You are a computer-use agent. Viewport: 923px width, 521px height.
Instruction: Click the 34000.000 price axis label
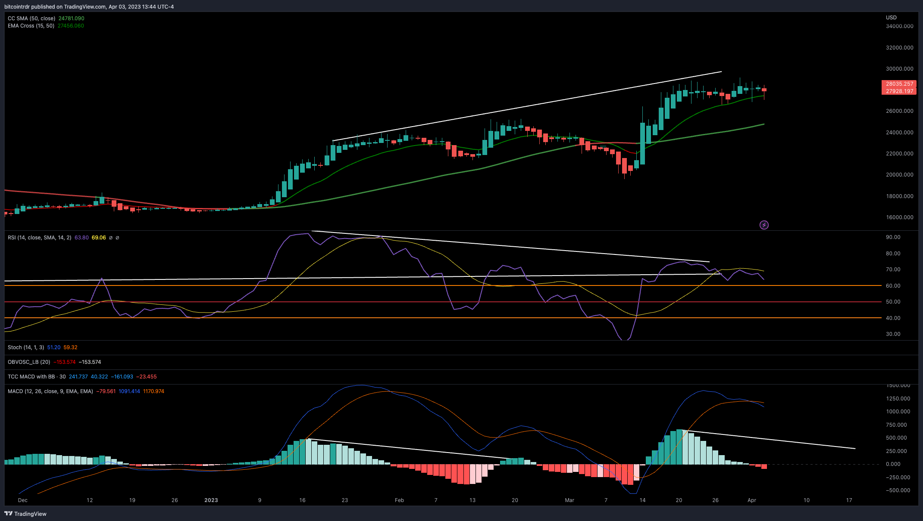click(x=900, y=26)
